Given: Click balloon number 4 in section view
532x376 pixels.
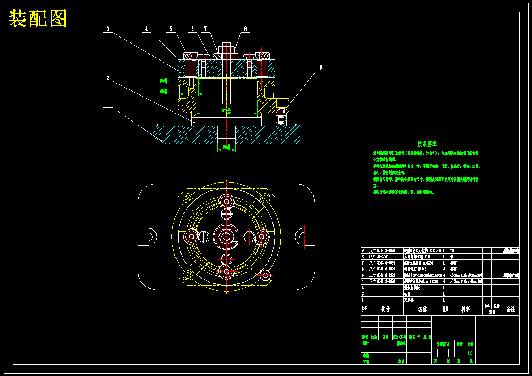Looking at the screenshot, I should point(147,29).
